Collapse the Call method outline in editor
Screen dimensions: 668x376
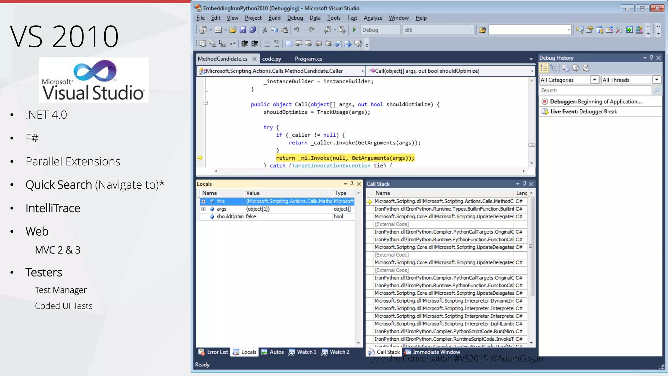tap(205, 103)
